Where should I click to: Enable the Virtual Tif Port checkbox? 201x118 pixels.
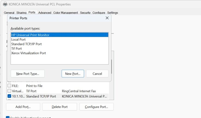(10, 91)
